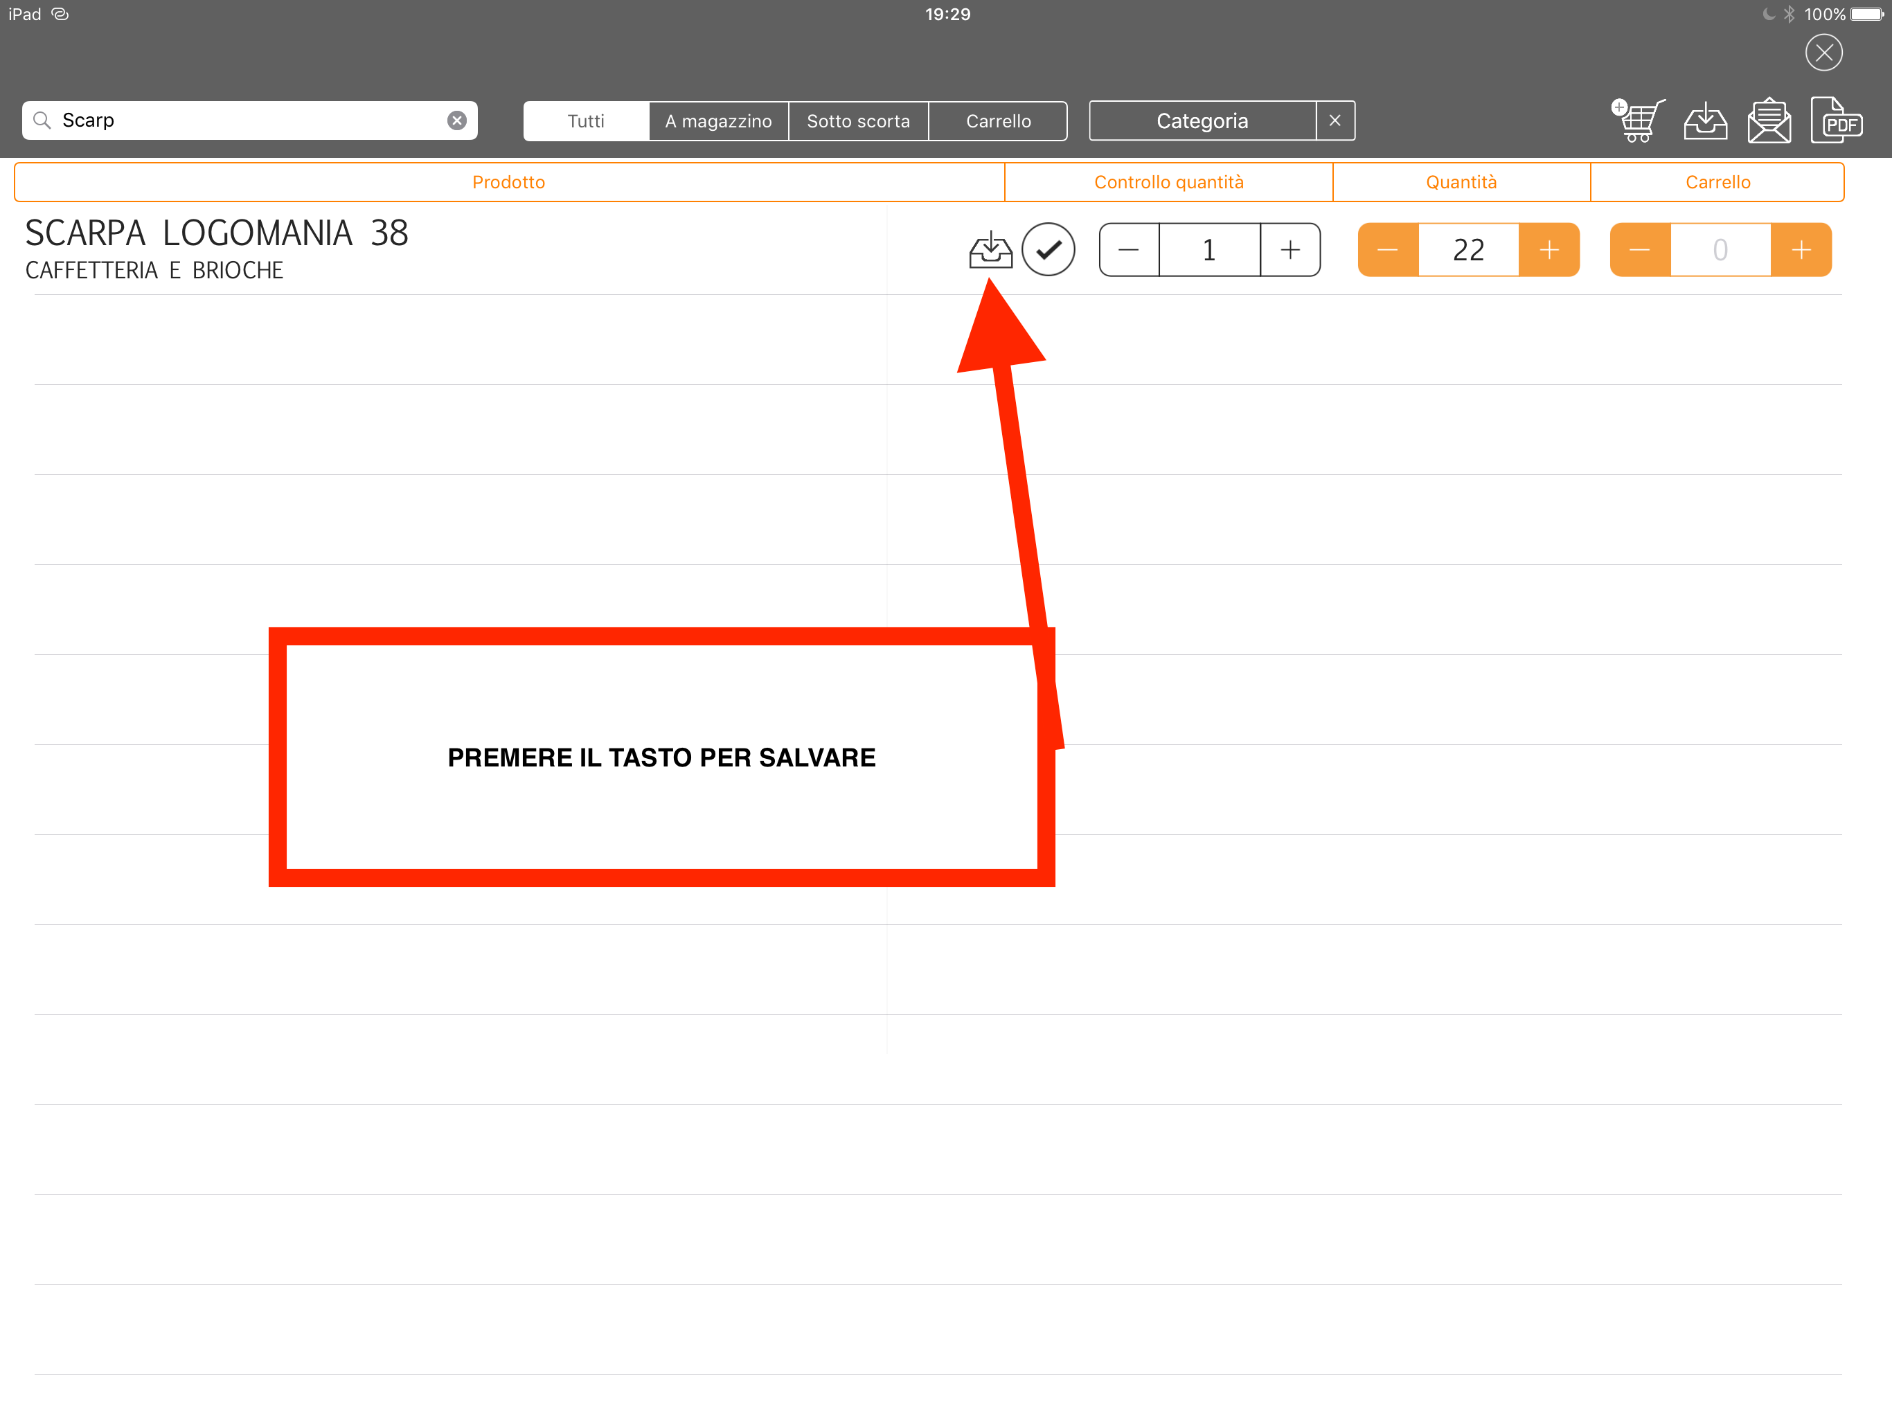Open the Categoria dropdown
This screenshot has height=1418, width=1892.
click(x=1202, y=120)
